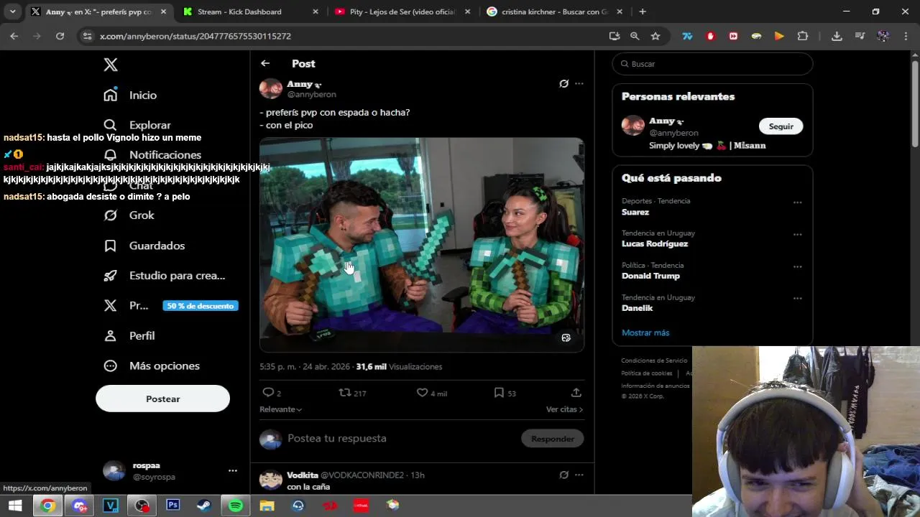
Task: Open the Donald Trump trending topic
Action: click(650, 276)
